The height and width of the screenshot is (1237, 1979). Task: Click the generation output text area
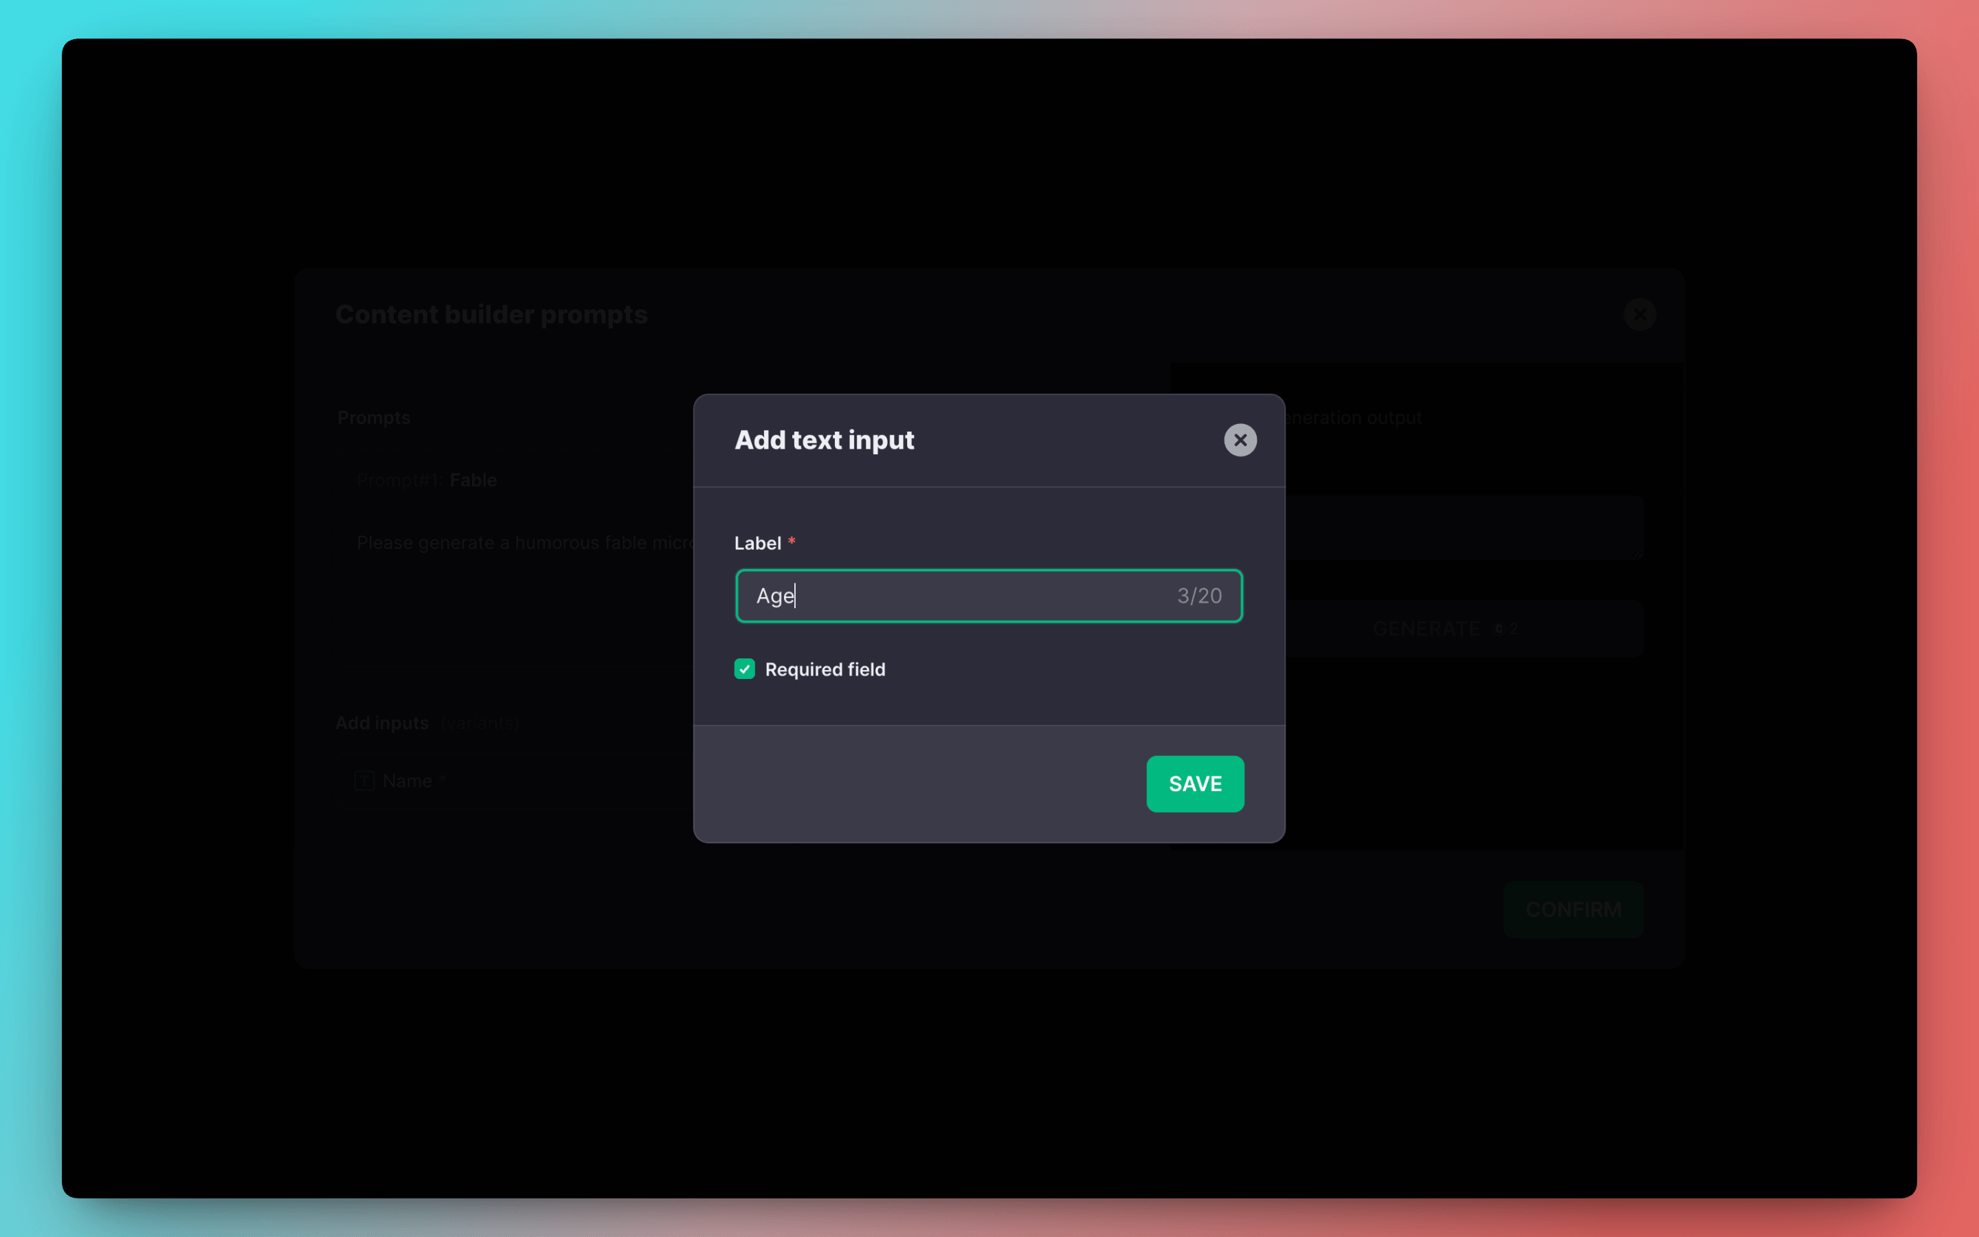coord(1464,528)
